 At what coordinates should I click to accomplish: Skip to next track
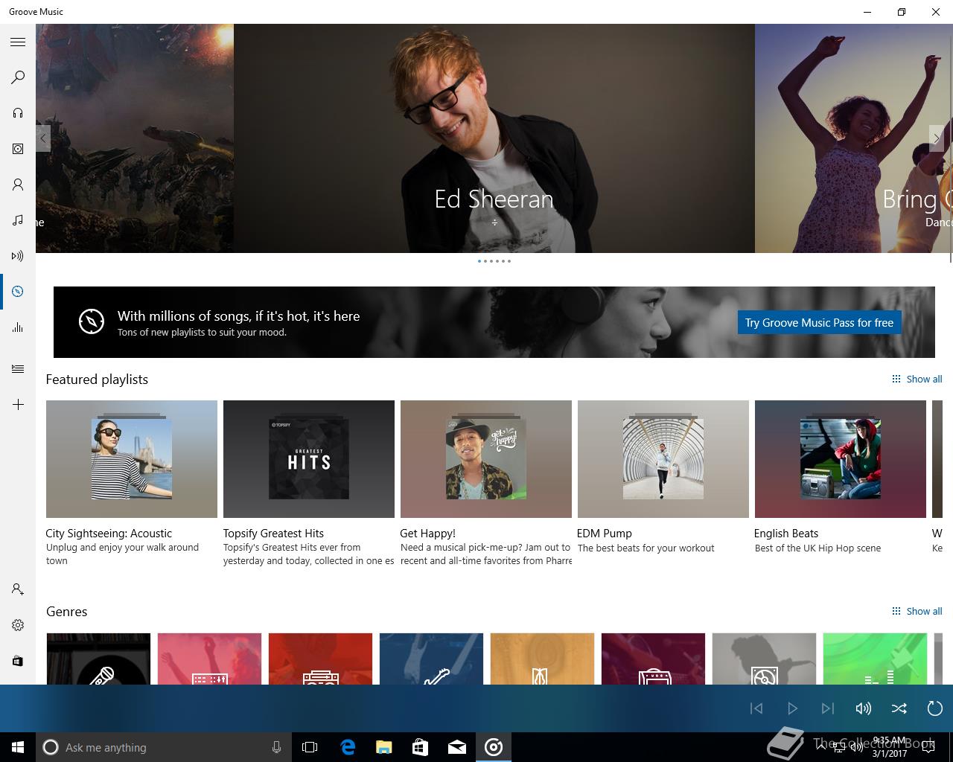click(x=828, y=708)
